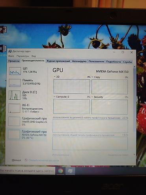The image size is (146, 195).
Task: Switch to the Журнал приложений tab
Action: click(x=58, y=61)
